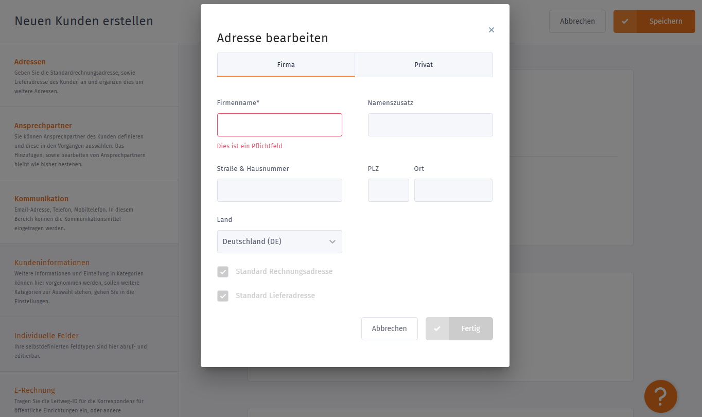The height and width of the screenshot is (417, 702).
Task: Click the 'Adresse bearbeiten' dialog title
Action: coord(272,38)
